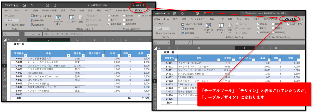
Task: Uncheck 集計行 in left window
Action: click(109, 20)
